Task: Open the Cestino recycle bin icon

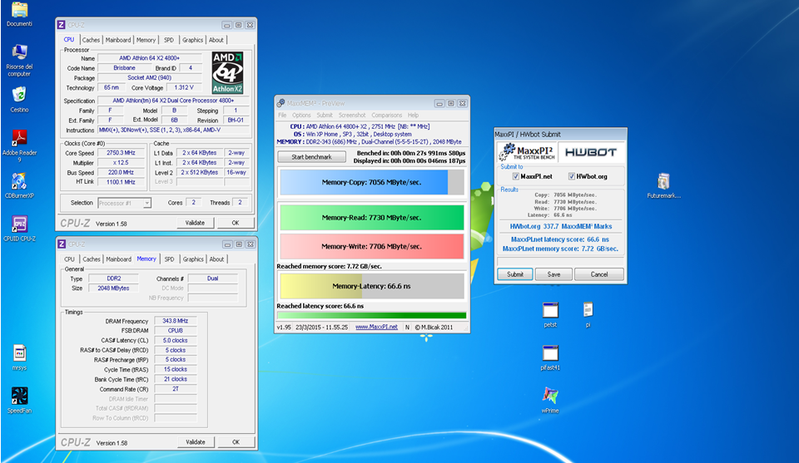Action: point(19,99)
